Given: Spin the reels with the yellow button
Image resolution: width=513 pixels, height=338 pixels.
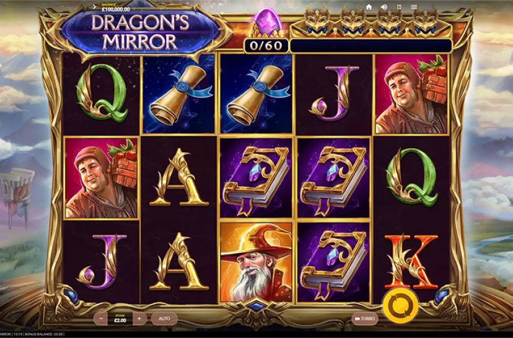Looking at the screenshot, I should pyautogui.click(x=401, y=306).
